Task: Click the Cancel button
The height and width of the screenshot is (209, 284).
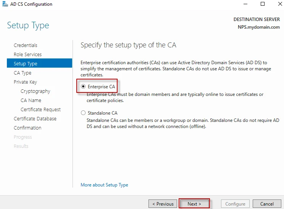Action: 266,204
